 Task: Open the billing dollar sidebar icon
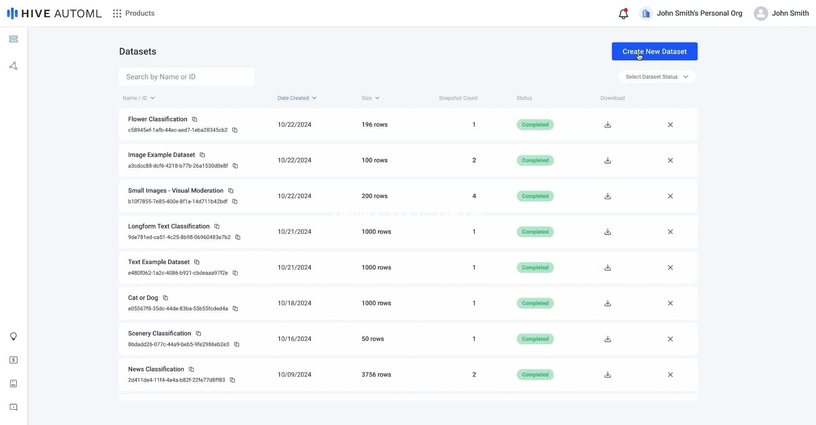[x=13, y=360]
